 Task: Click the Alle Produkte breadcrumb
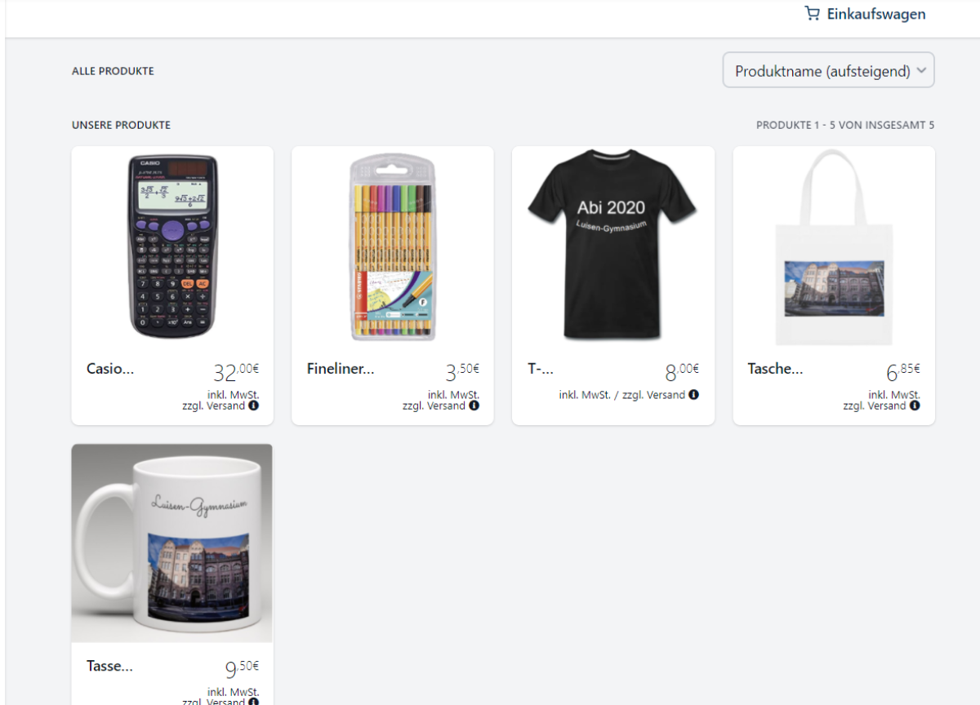pos(113,71)
